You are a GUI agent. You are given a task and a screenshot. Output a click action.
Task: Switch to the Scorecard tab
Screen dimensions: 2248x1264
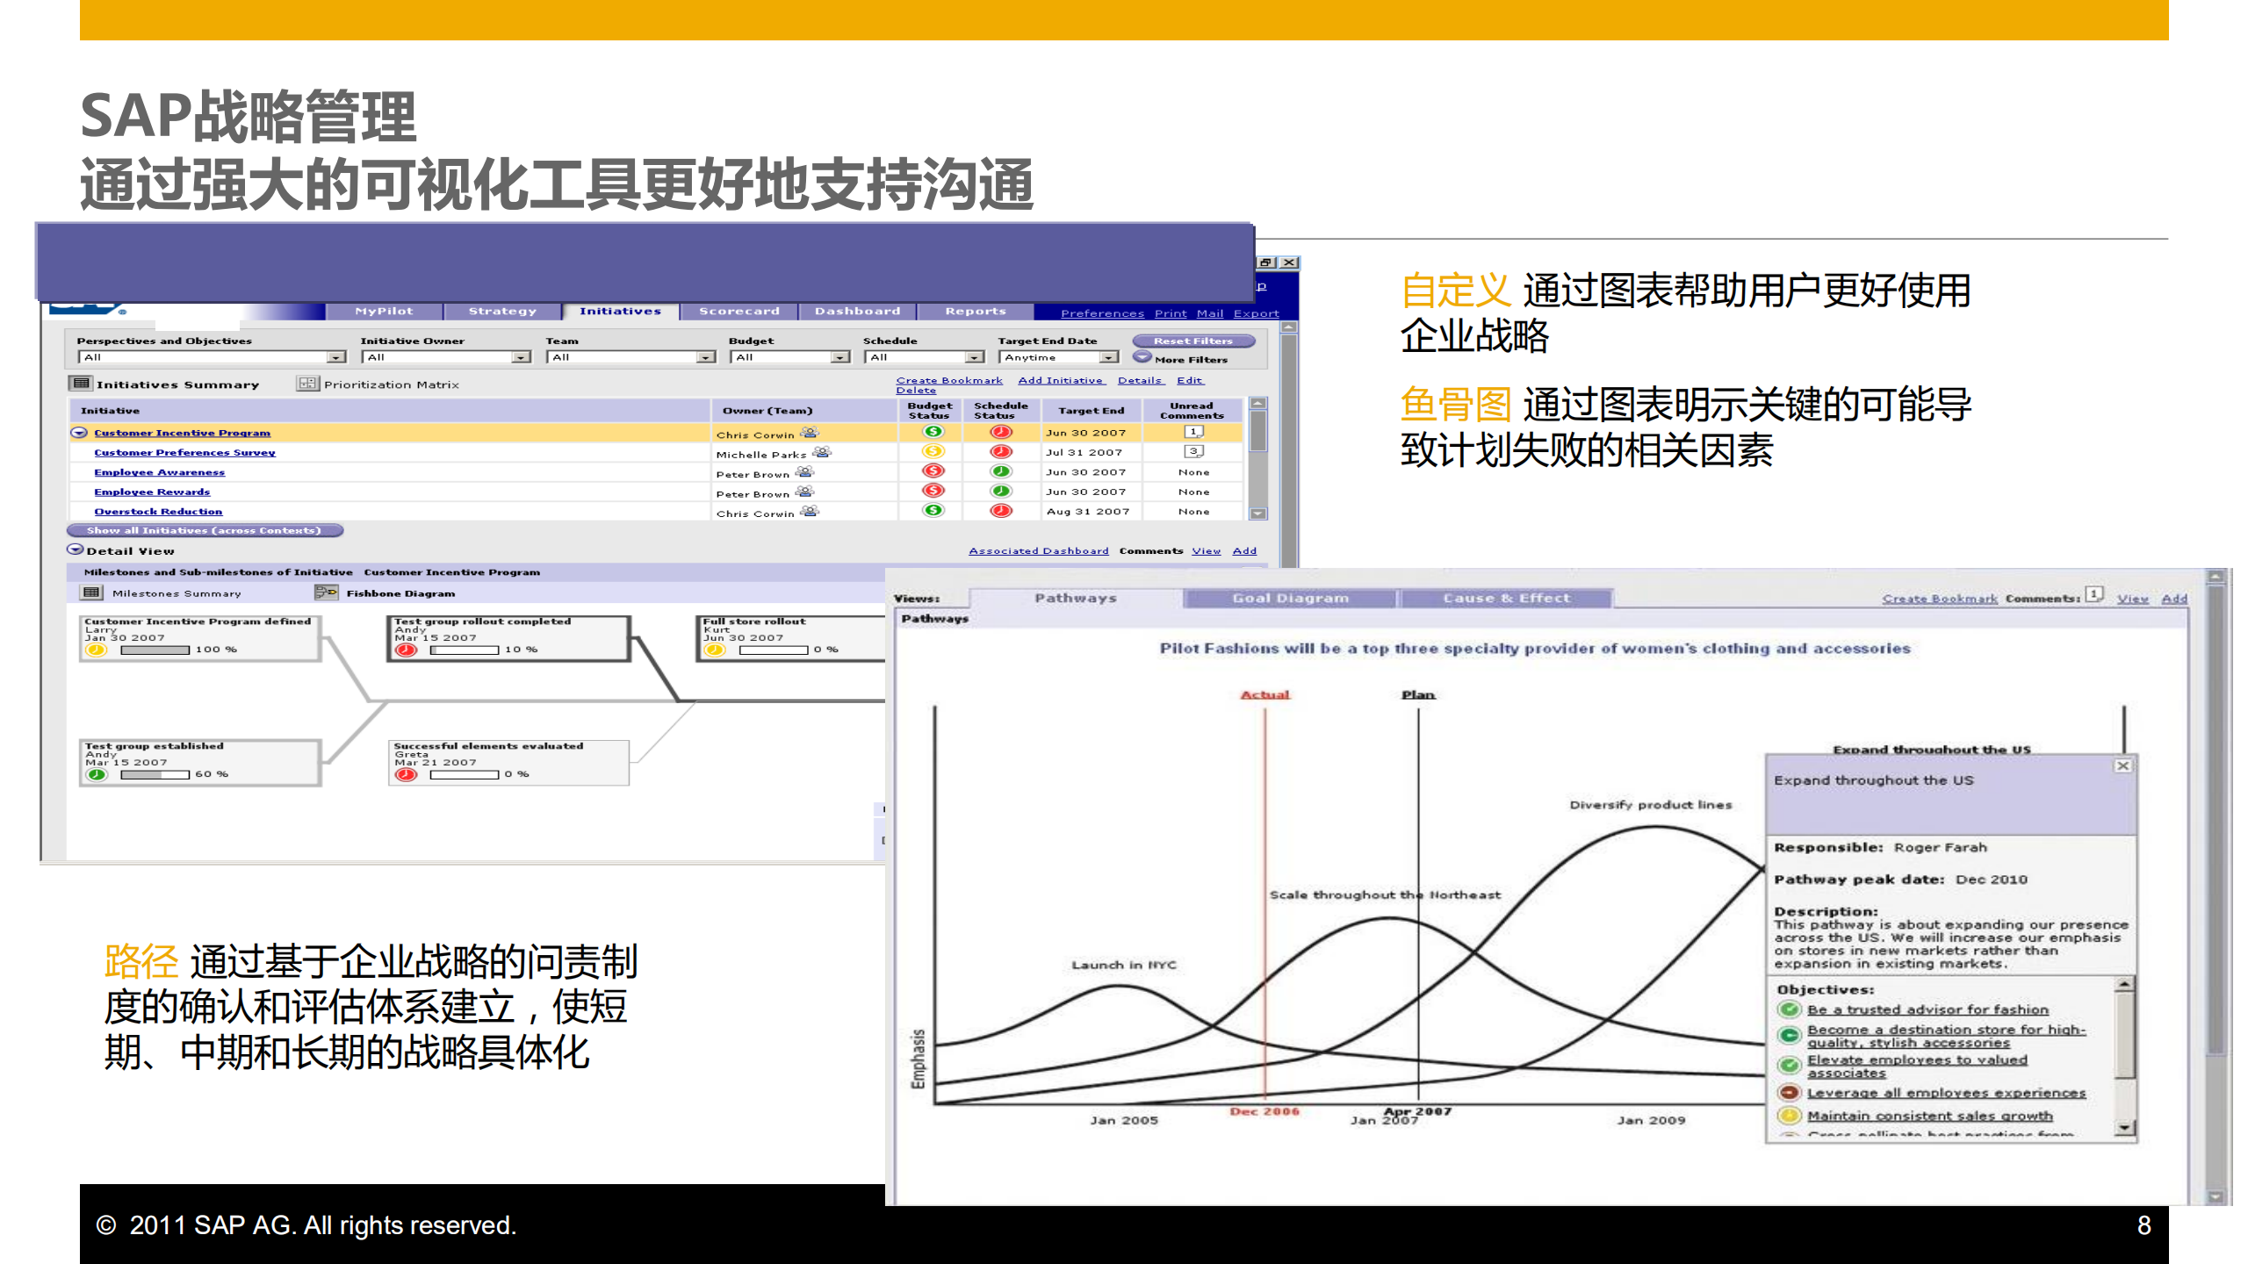pyautogui.click(x=739, y=311)
